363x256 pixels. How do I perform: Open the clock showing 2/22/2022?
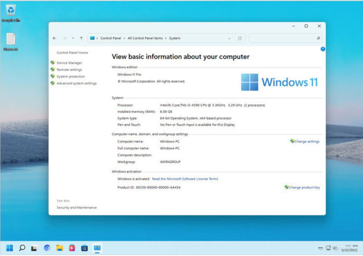[x=350, y=248]
